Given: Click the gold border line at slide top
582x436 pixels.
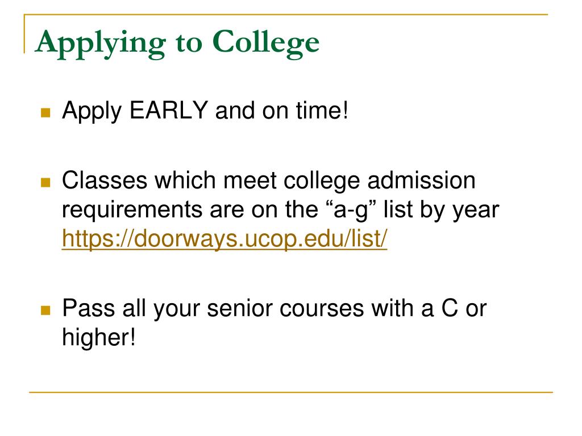Looking at the screenshot, I should (x=286, y=14).
